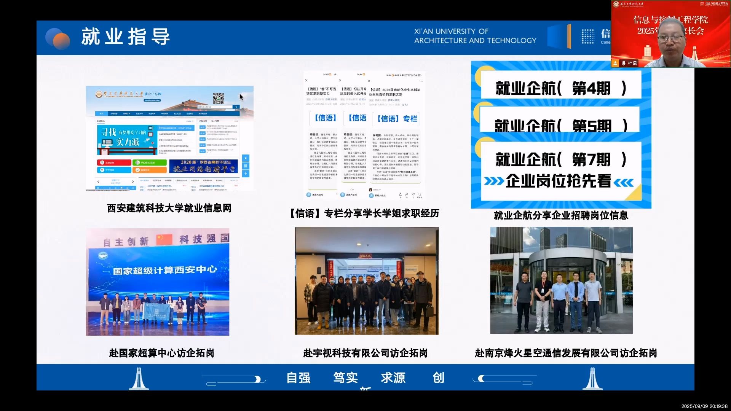Click speaker 杜瑶's video thumbnail
This screenshot has width=731, height=411.
670,33
